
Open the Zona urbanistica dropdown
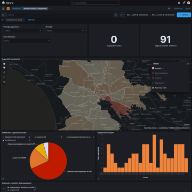27,41
